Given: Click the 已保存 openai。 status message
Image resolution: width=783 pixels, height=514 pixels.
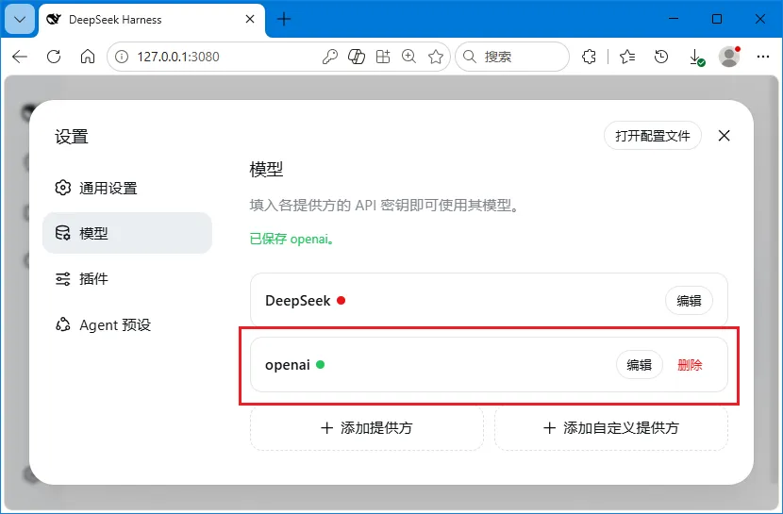Looking at the screenshot, I should (292, 239).
